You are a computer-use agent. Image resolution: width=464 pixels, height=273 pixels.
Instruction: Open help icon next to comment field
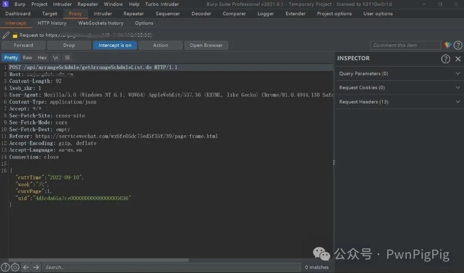458,45
